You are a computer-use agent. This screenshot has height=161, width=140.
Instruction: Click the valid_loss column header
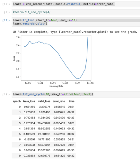coord(44,101)
